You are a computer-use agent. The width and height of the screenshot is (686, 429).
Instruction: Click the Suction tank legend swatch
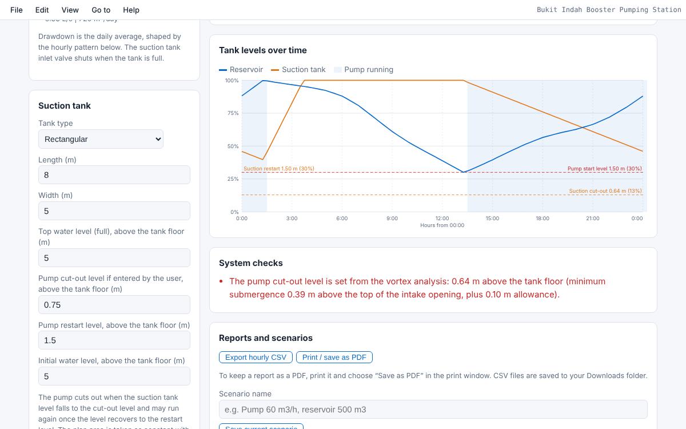(275, 70)
